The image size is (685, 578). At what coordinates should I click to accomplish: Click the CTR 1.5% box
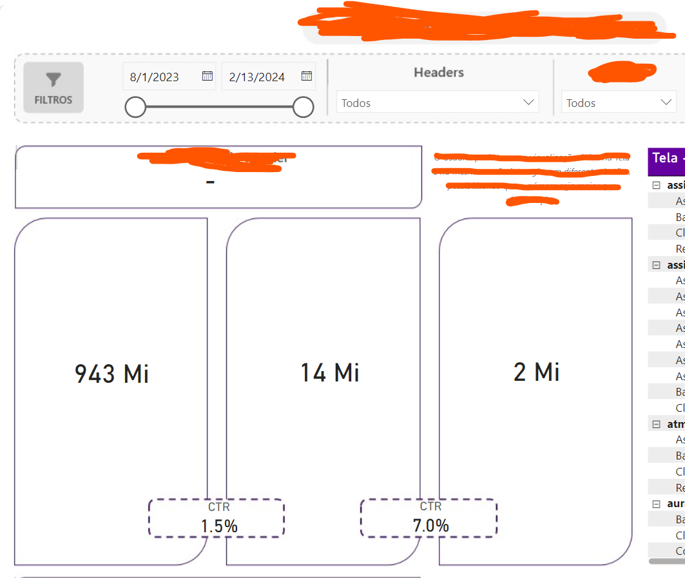pyautogui.click(x=217, y=518)
